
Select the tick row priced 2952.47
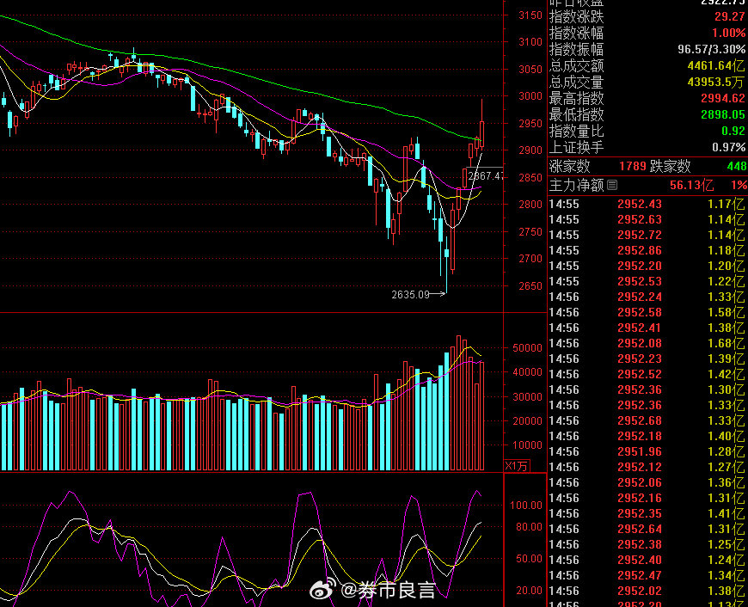click(x=647, y=575)
